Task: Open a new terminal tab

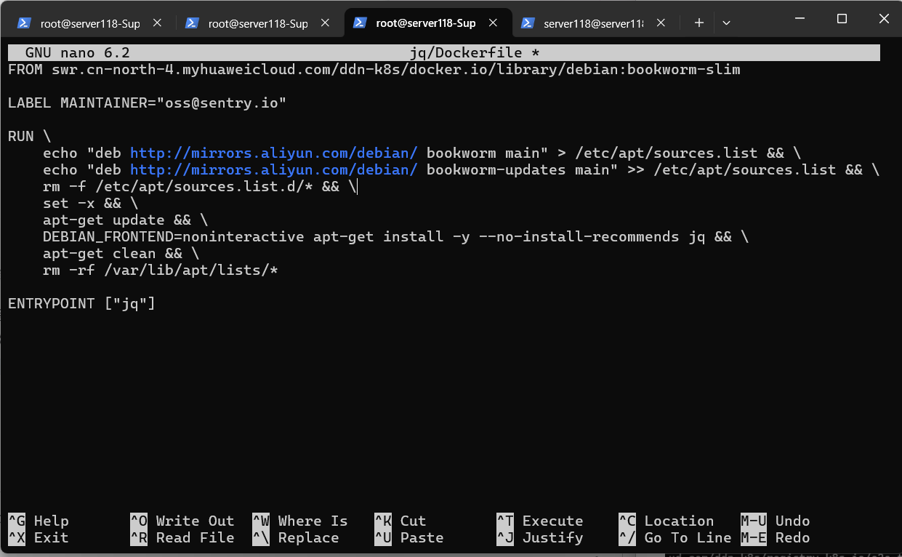Action: coord(699,23)
